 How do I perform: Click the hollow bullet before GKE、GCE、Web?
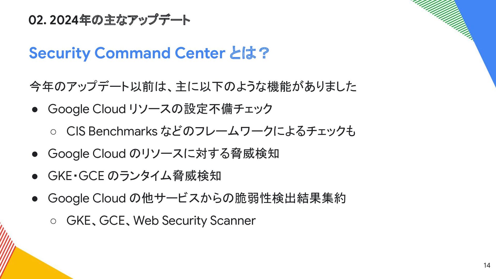[x=53, y=221]
